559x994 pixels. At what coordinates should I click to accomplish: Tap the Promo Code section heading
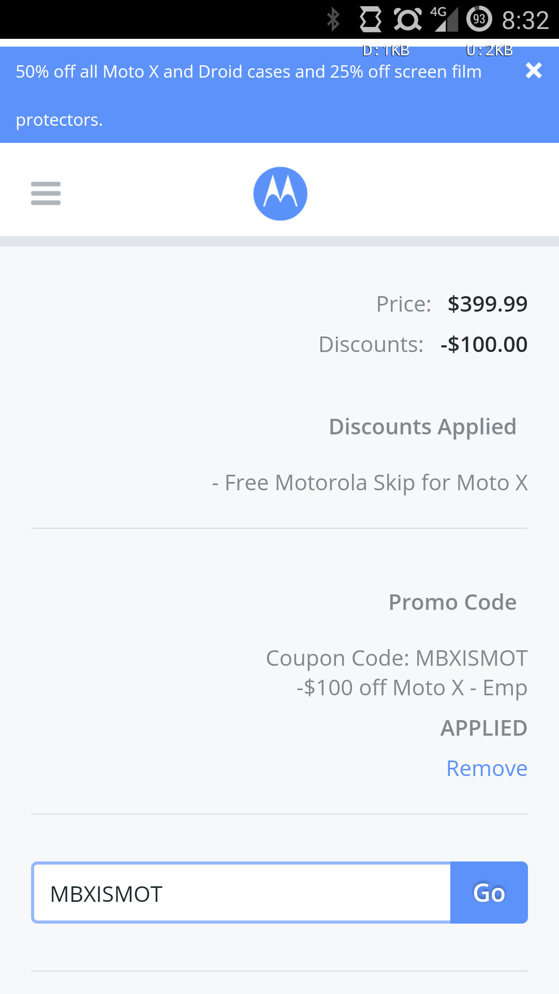452,602
